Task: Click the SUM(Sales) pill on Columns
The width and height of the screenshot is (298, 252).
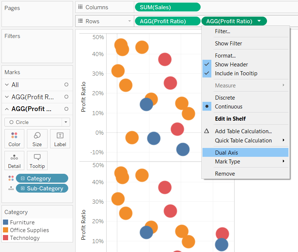Action: tap(168, 7)
